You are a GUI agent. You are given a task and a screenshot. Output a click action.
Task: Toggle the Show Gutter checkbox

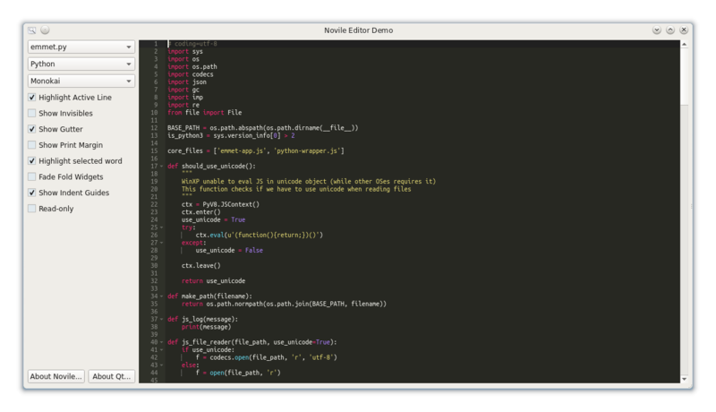pyautogui.click(x=32, y=129)
